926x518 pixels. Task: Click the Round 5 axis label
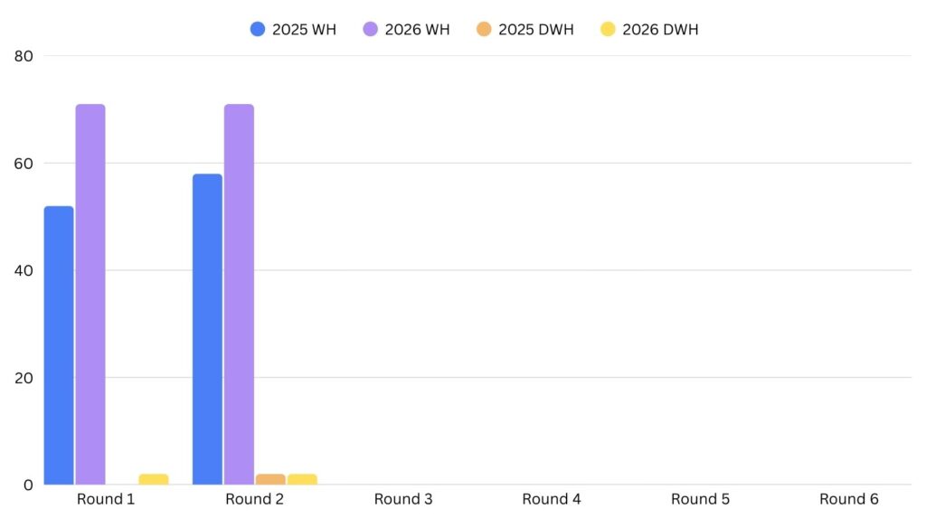click(x=700, y=499)
